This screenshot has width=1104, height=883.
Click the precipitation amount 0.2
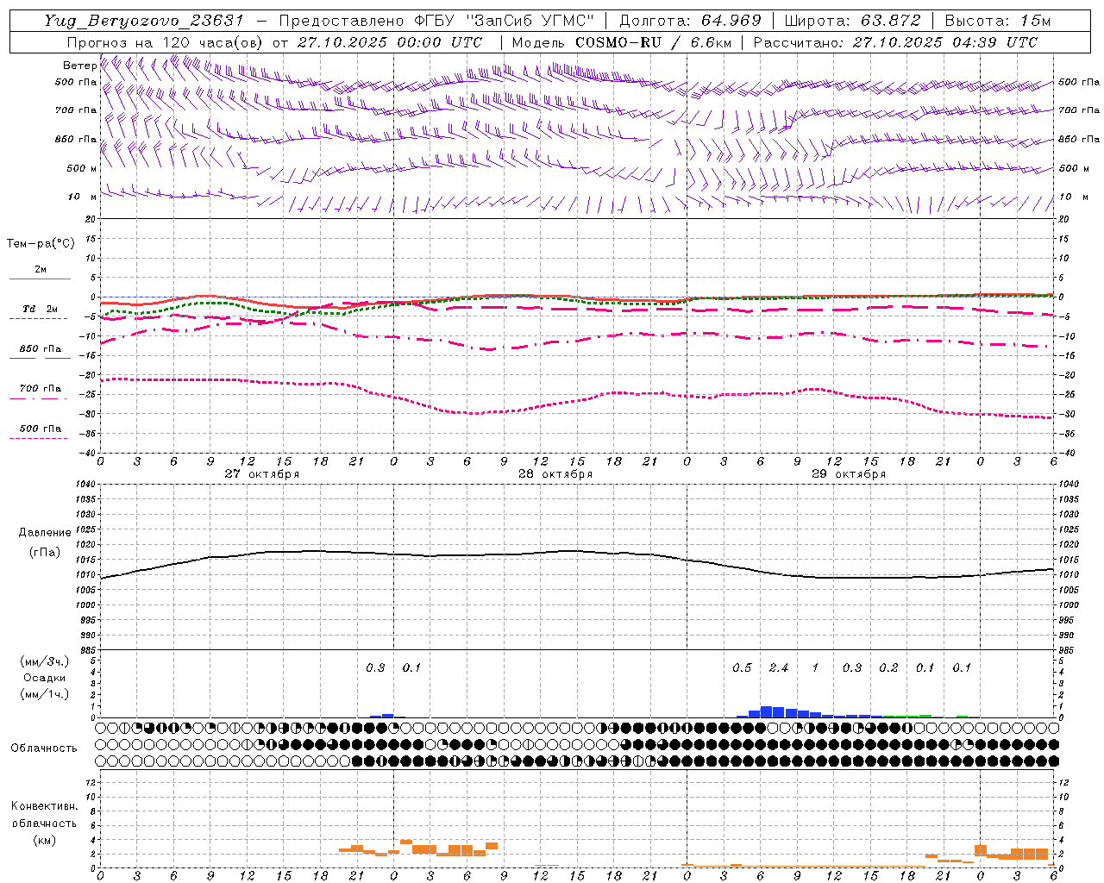tap(888, 667)
